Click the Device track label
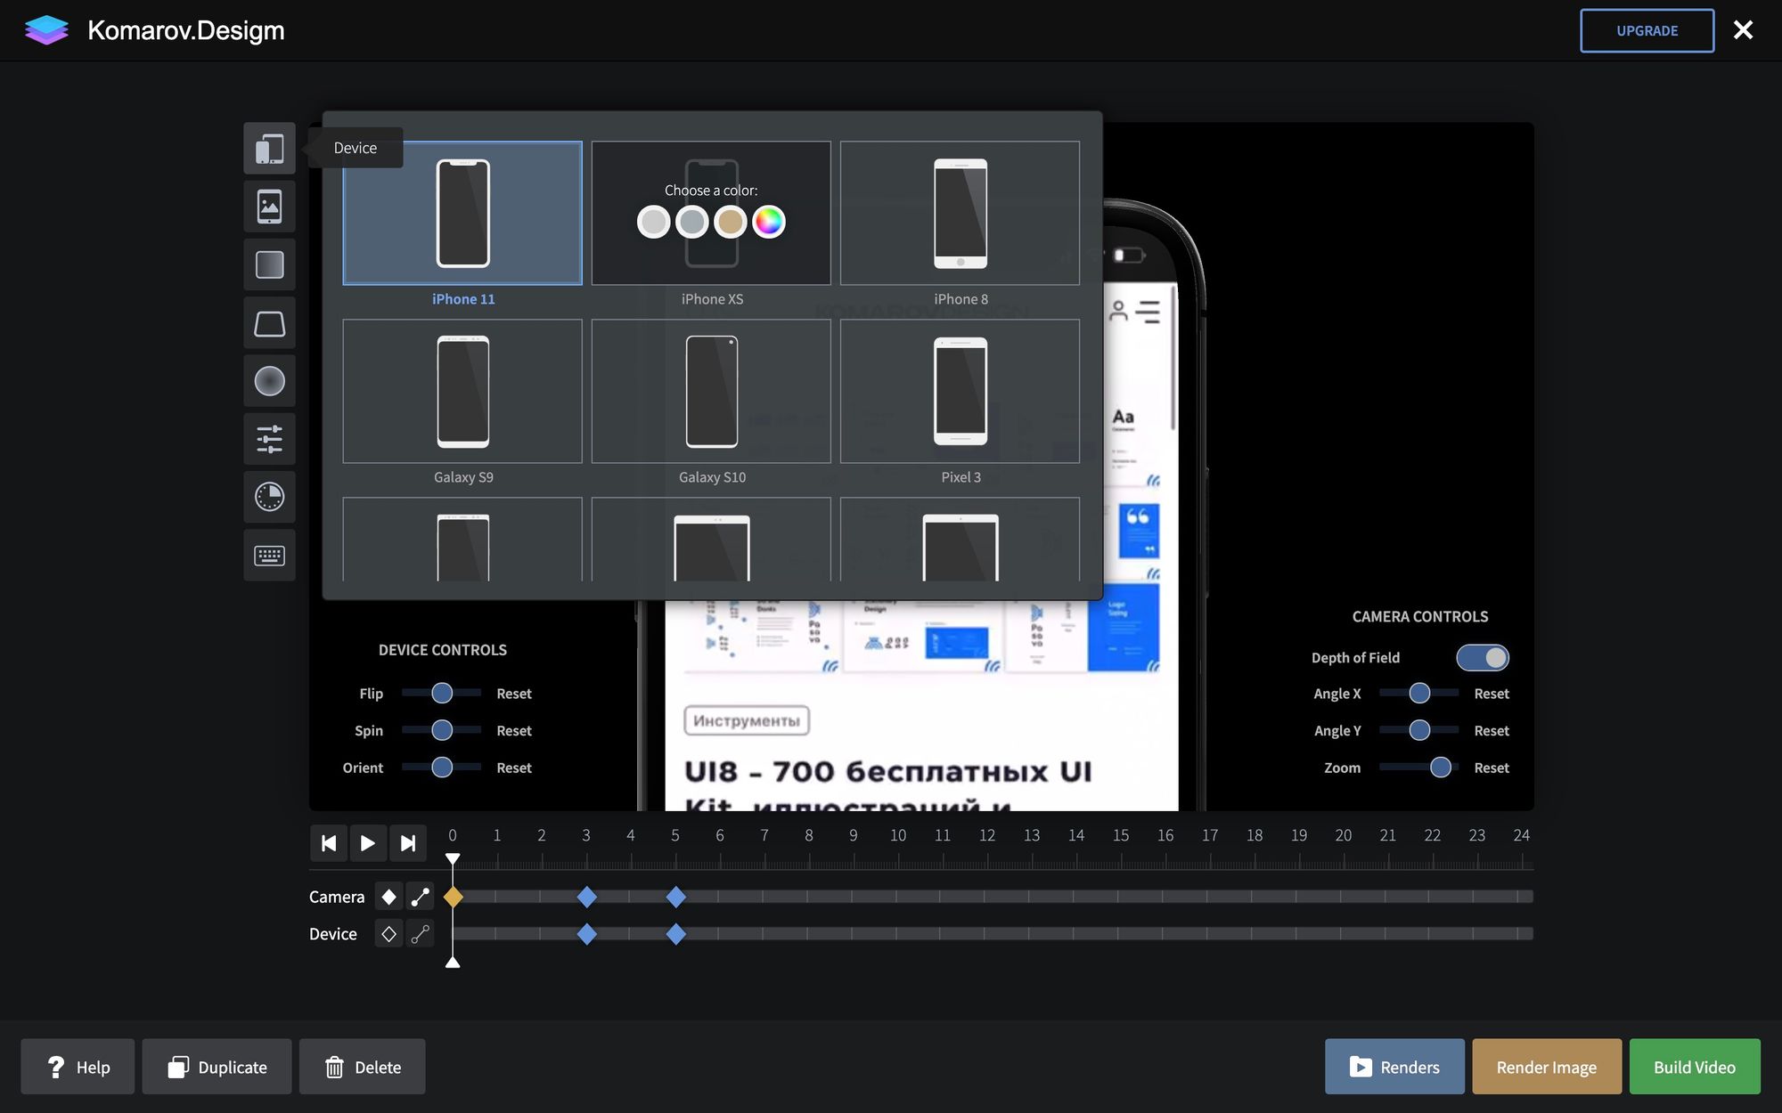The height and width of the screenshot is (1113, 1782). [333, 934]
